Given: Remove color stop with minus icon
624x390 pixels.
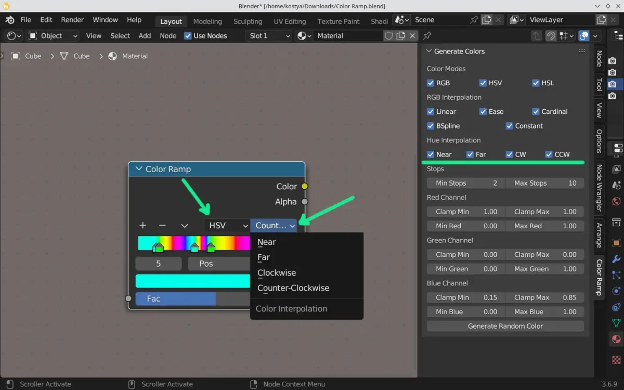Looking at the screenshot, I should 162,225.
